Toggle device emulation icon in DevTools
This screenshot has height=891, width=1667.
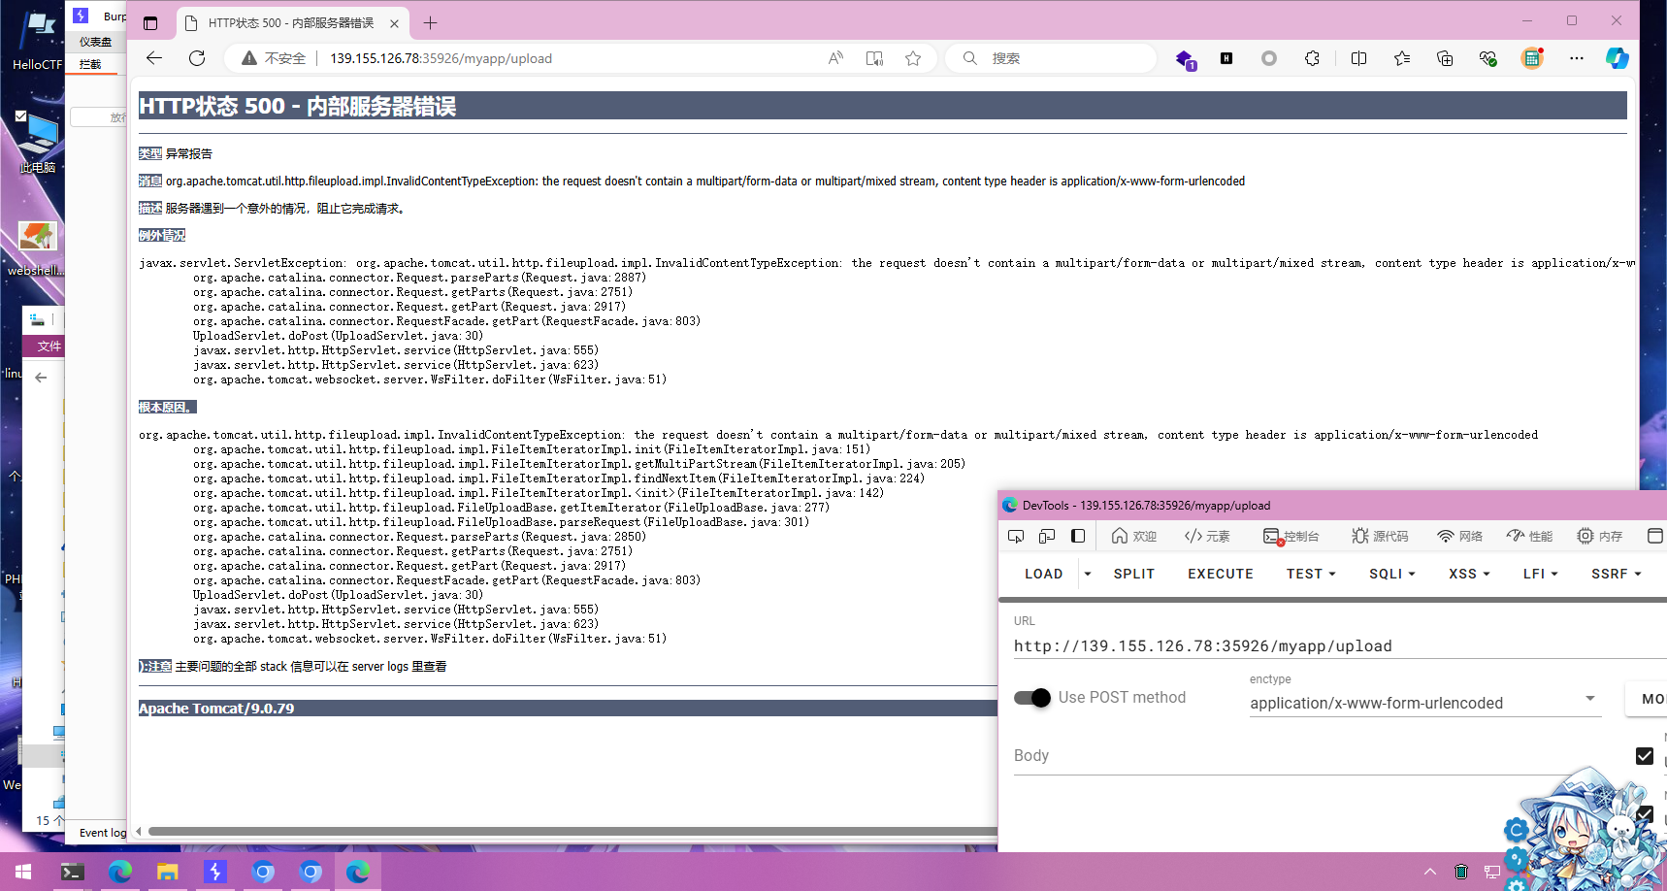point(1047,536)
